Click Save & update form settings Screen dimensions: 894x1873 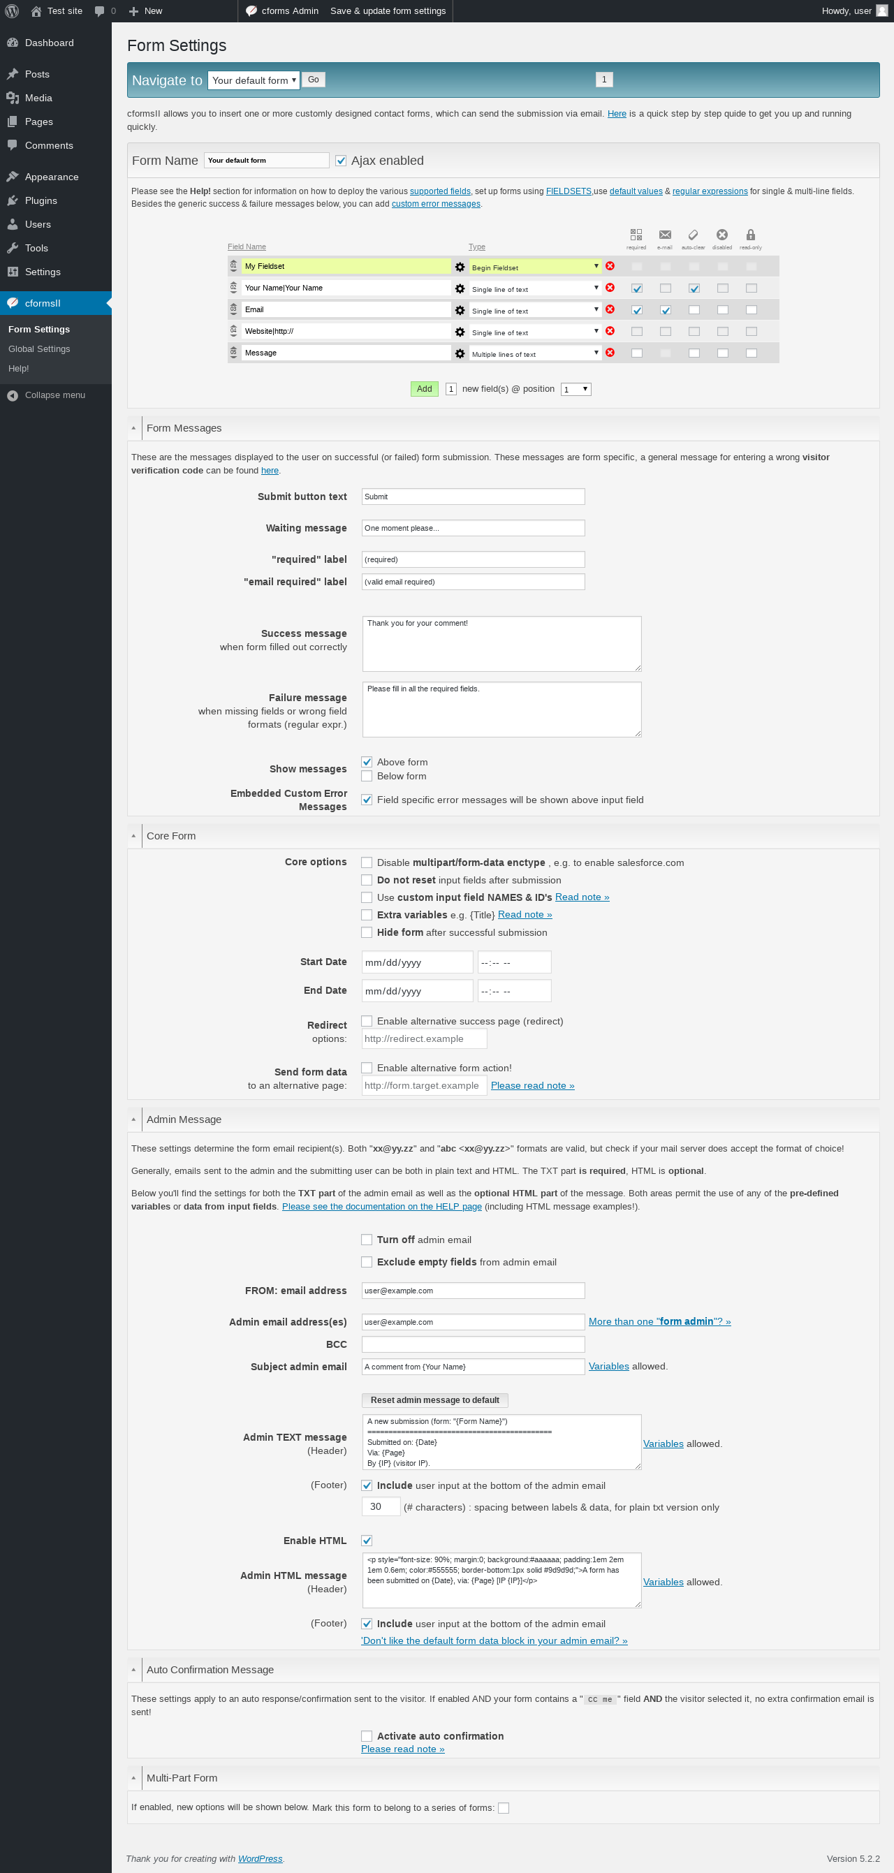[388, 11]
